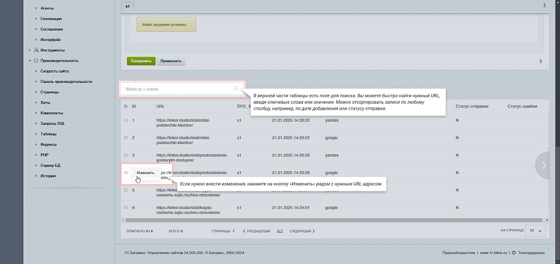Open the rows-per-page dropdown showing 50
The height and width of the screenshot is (264, 560).
point(534,231)
